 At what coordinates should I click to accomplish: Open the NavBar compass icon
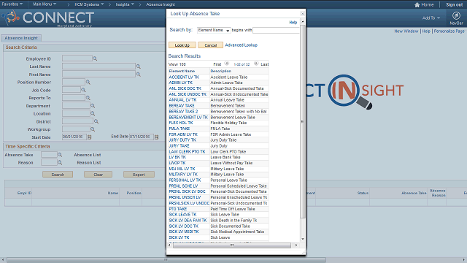(456, 15)
